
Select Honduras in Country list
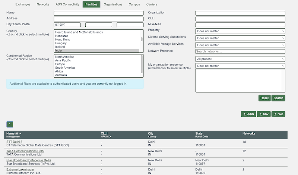97,36
